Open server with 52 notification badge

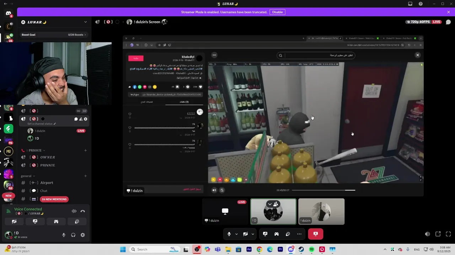coord(9,185)
